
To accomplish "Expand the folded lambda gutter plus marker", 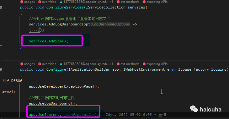I will [x=1, y=30].
